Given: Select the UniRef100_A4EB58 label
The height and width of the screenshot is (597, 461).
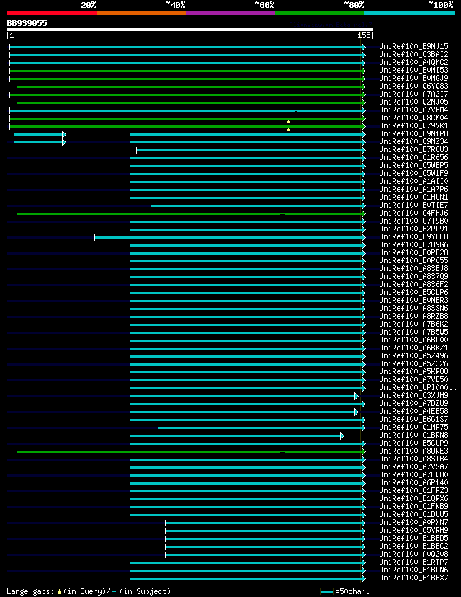Looking at the screenshot, I should point(413,411).
